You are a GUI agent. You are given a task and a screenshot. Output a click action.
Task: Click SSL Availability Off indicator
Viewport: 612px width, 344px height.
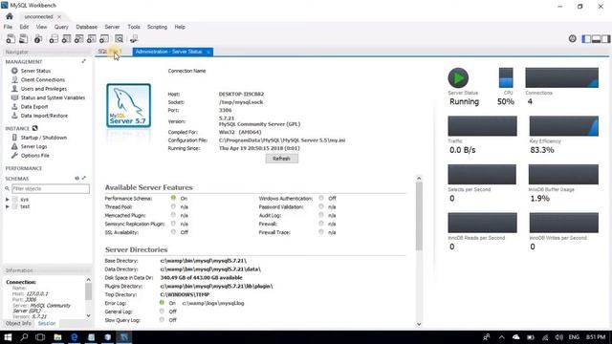pyautogui.click(x=173, y=231)
